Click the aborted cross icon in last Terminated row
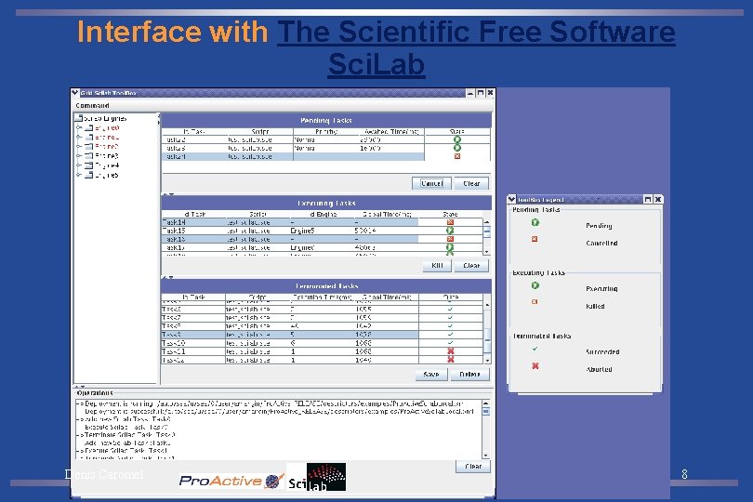 click(451, 360)
